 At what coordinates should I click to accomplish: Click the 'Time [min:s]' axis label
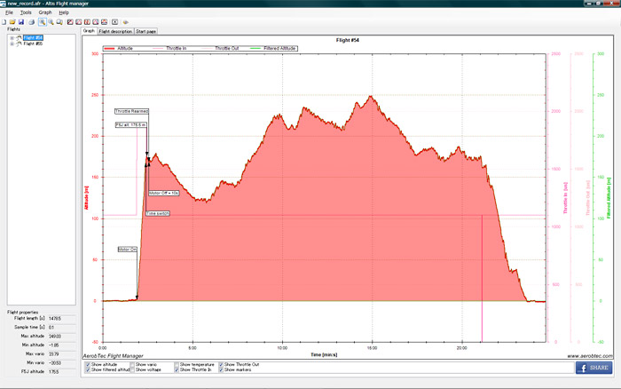324,355
